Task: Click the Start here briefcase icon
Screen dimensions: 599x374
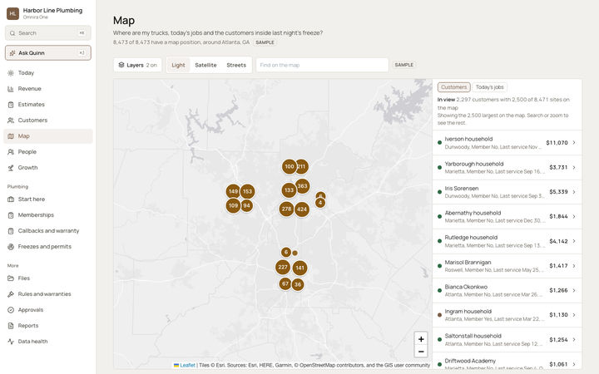Action: [11, 199]
